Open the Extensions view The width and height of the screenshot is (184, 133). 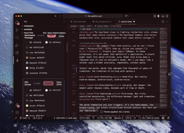click(17, 53)
